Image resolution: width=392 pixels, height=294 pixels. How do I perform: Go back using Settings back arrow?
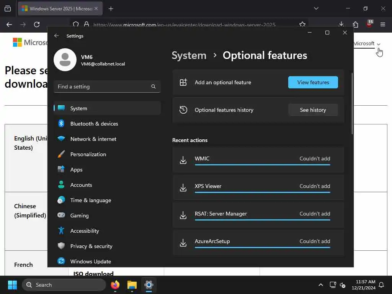pos(57,36)
